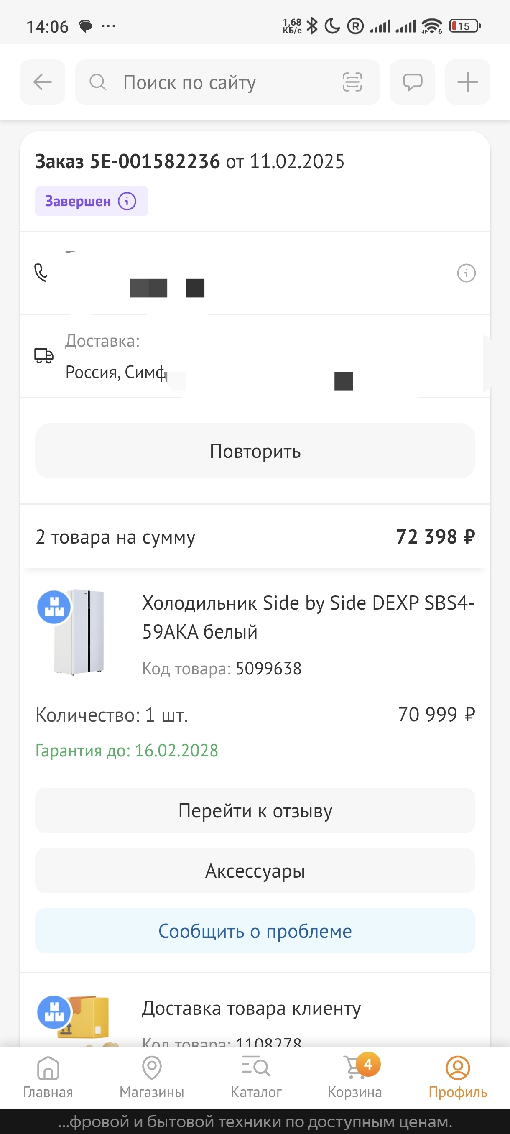Open the Холодильник Side by Side DEXP title

(308, 617)
